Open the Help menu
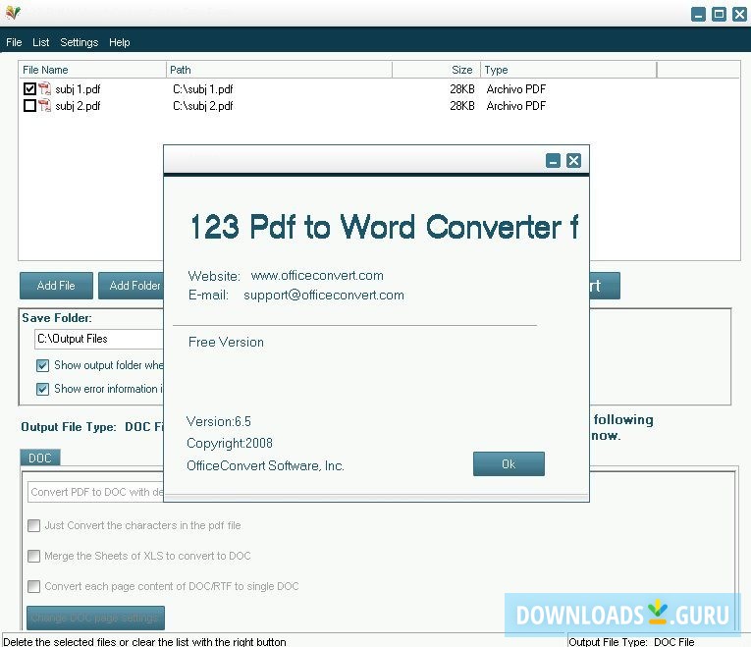The image size is (751, 647). [x=119, y=42]
